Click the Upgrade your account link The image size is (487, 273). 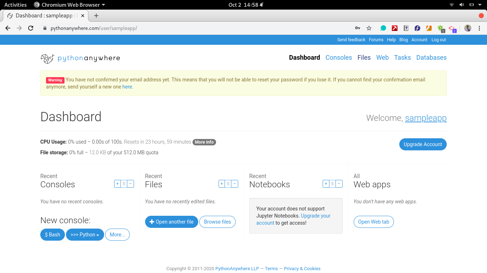293,219
